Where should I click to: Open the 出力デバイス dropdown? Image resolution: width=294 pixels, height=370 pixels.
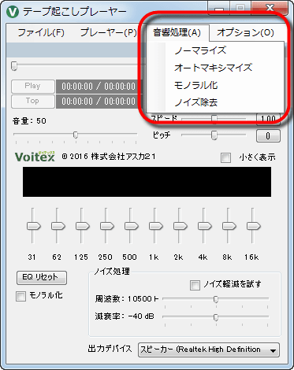[209, 350]
